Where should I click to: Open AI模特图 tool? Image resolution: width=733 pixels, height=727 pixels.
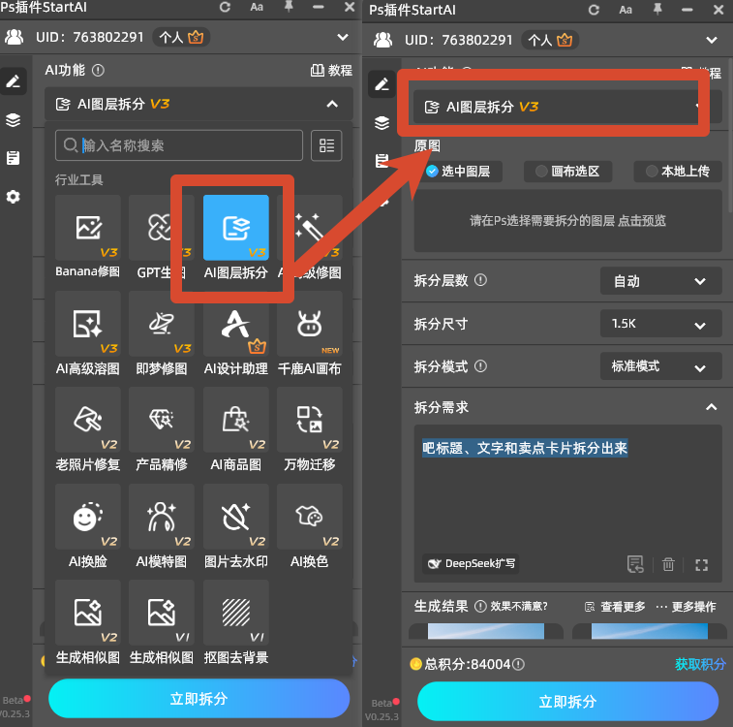[162, 526]
